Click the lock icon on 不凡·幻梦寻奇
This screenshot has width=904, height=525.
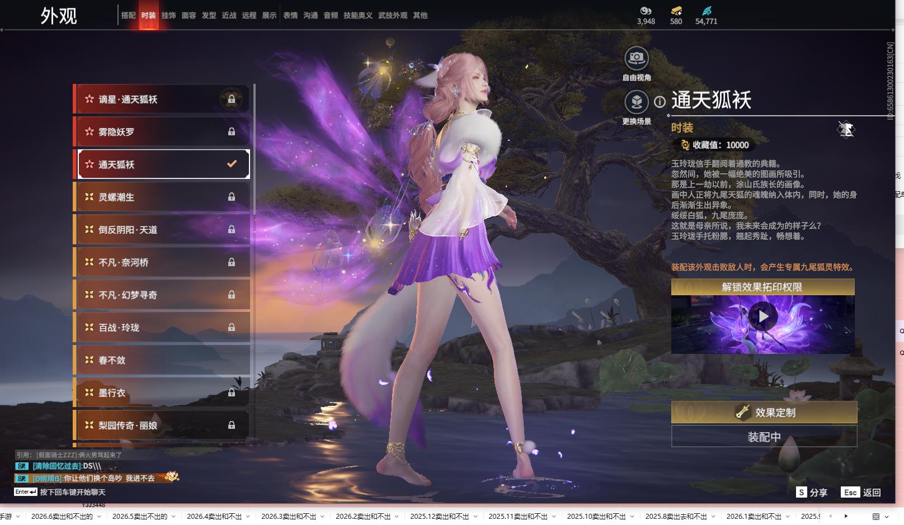(x=232, y=295)
